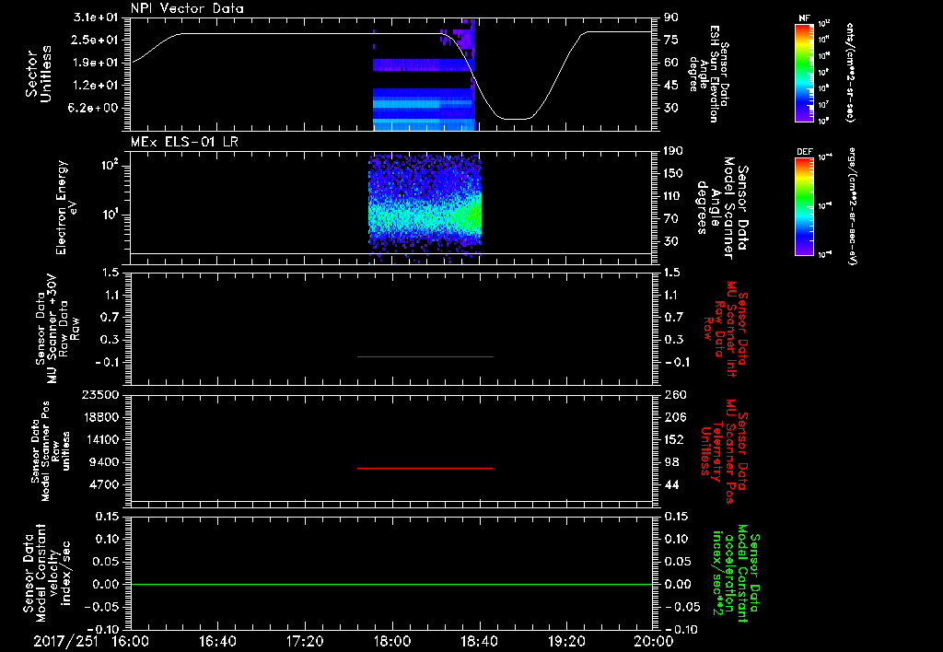Select the "Sector Unitless" axis label
The width and height of the screenshot is (943, 652).
[x=39, y=74]
